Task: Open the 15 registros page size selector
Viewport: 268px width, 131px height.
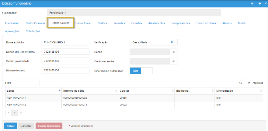Action: click(x=244, y=83)
